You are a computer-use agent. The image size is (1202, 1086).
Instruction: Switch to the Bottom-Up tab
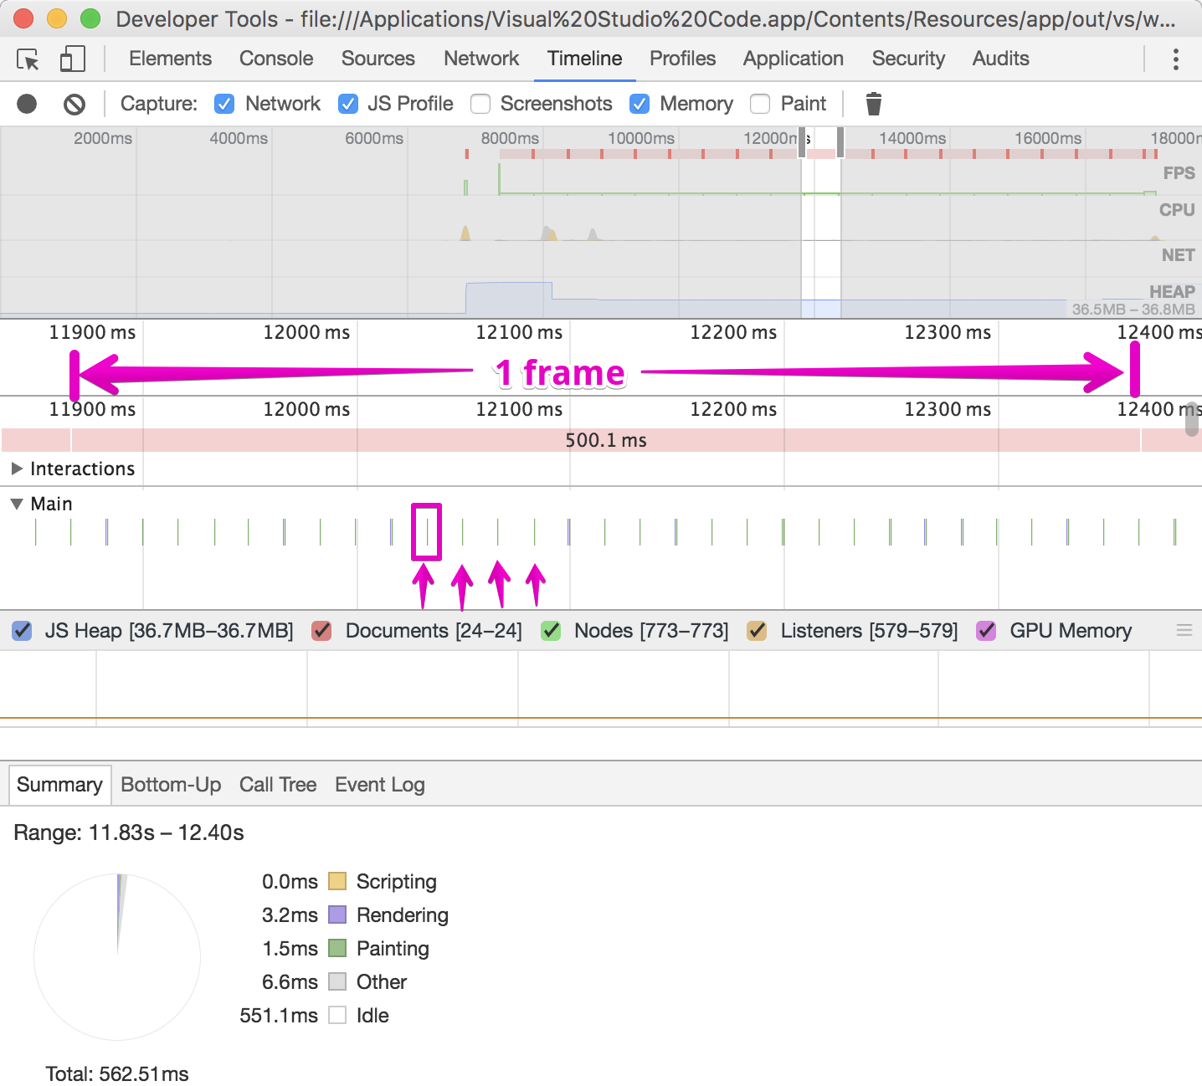pyautogui.click(x=171, y=785)
